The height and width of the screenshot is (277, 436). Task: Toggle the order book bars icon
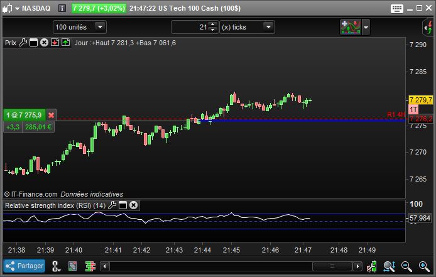pos(90,266)
